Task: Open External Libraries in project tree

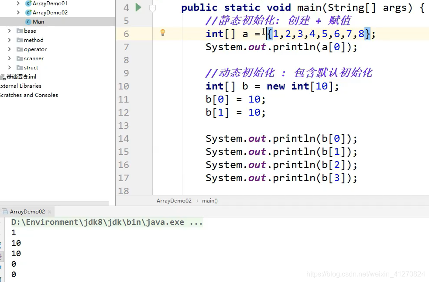Action: [x=21, y=86]
